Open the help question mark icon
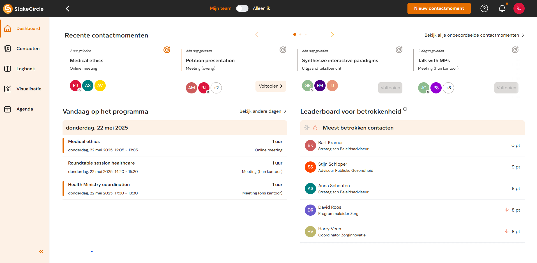Screen dimensions: 537x263 484,8
